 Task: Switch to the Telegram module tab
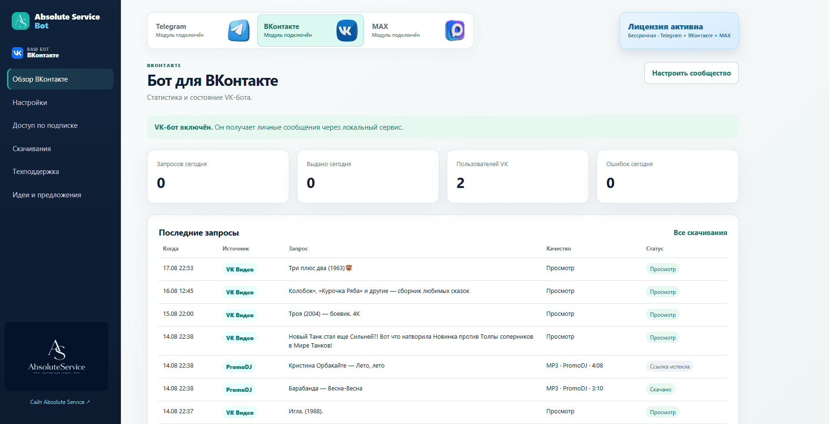coord(203,31)
